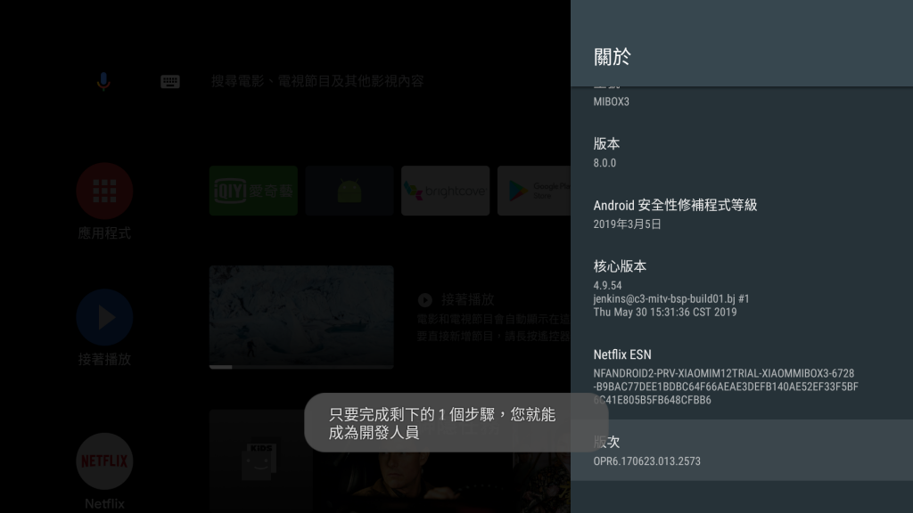Open the iQIYI app tile
The height and width of the screenshot is (513, 913).
[253, 191]
